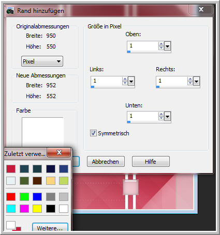This screenshot has width=220, height=235.
Task: Open the Unten slider dropdown arrow
Action: tap(167, 116)
